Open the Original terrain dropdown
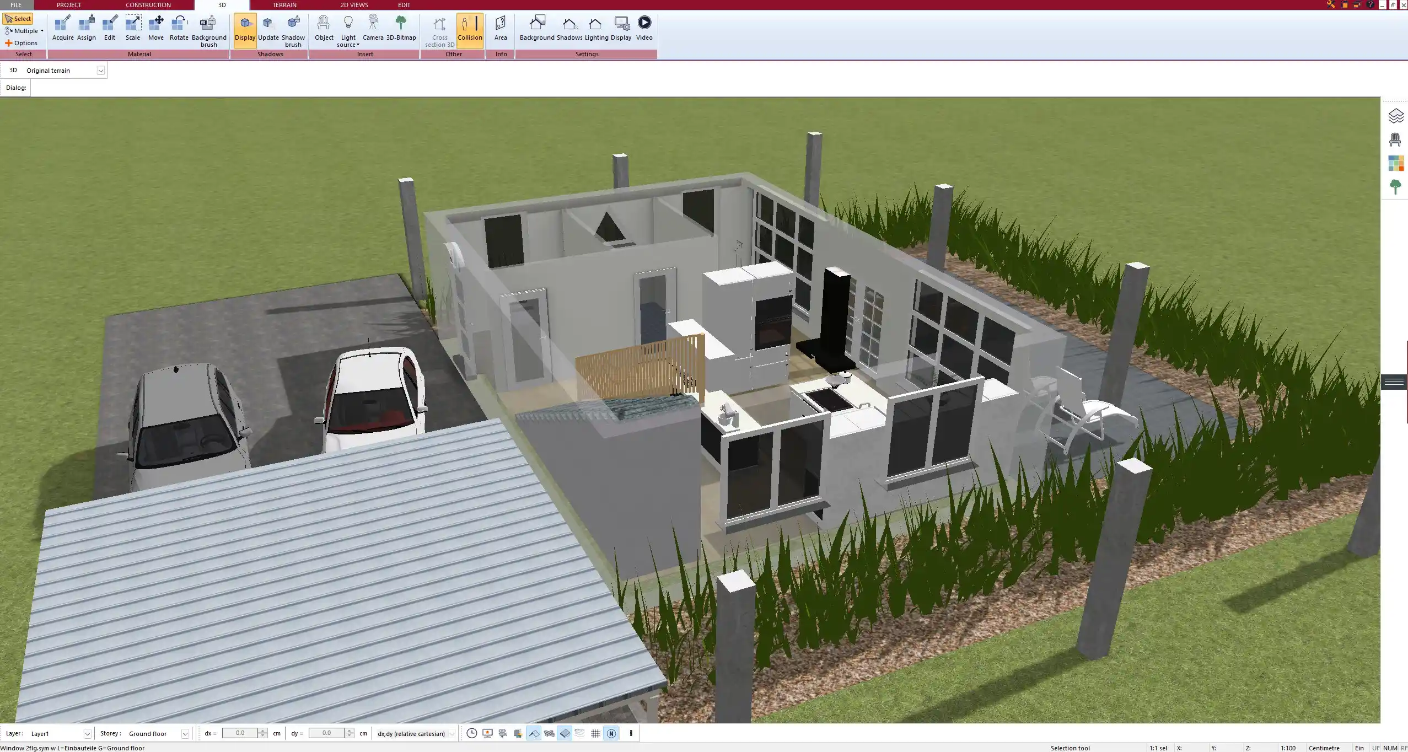 [101, 70]
